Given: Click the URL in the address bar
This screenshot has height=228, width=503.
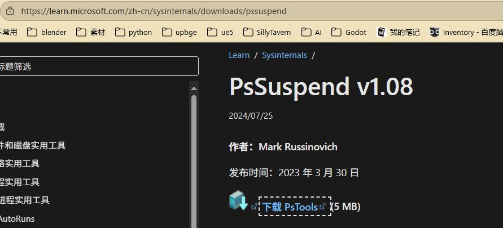Looking at the screenshot, I should tap(154, 11).
